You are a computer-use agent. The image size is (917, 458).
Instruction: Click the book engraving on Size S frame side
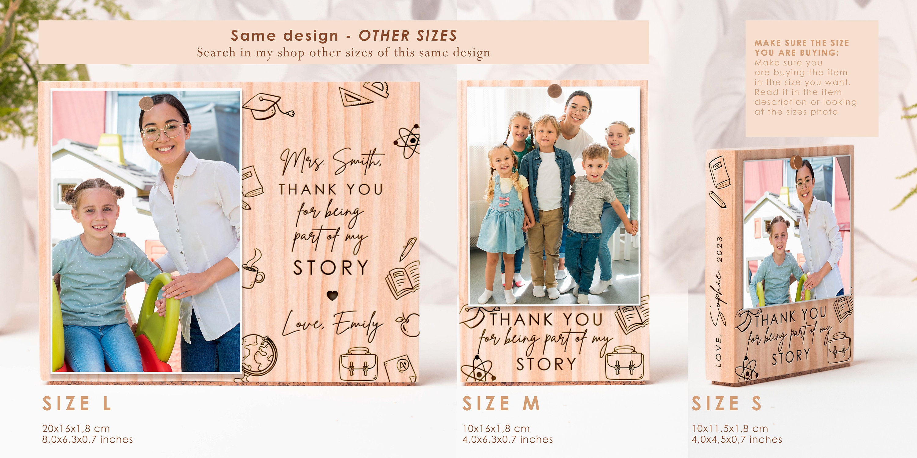coord(719,172)
